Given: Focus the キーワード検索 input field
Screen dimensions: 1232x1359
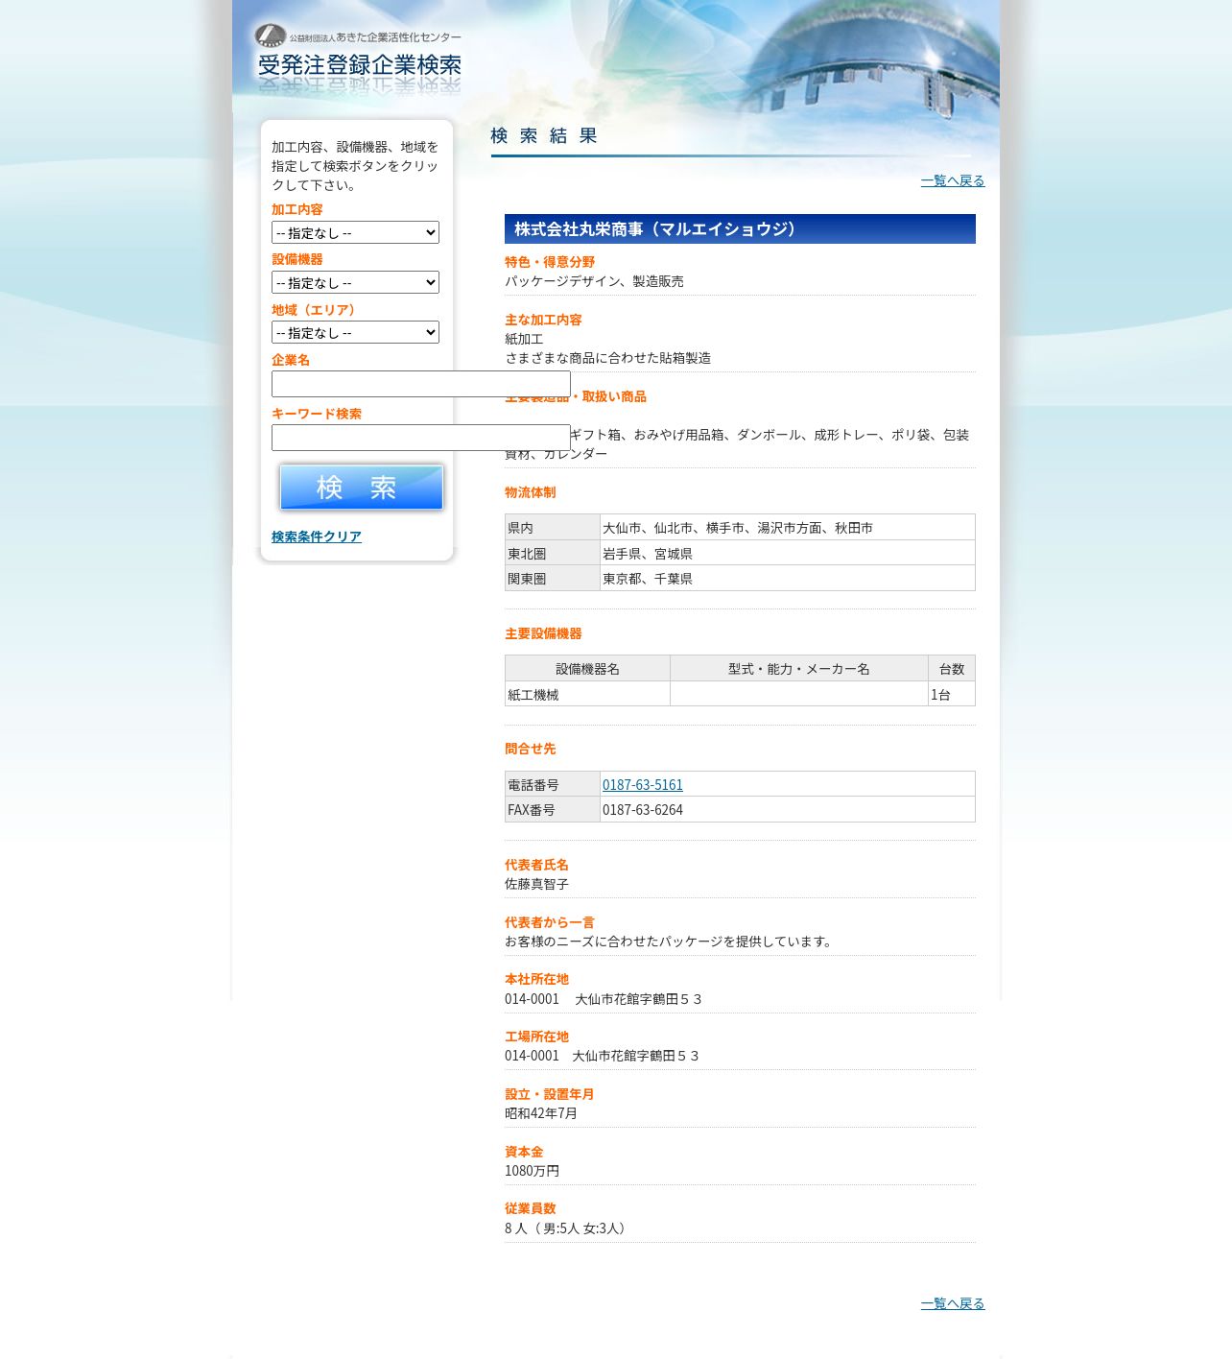Looking at the screenshot, I should 421,438.
